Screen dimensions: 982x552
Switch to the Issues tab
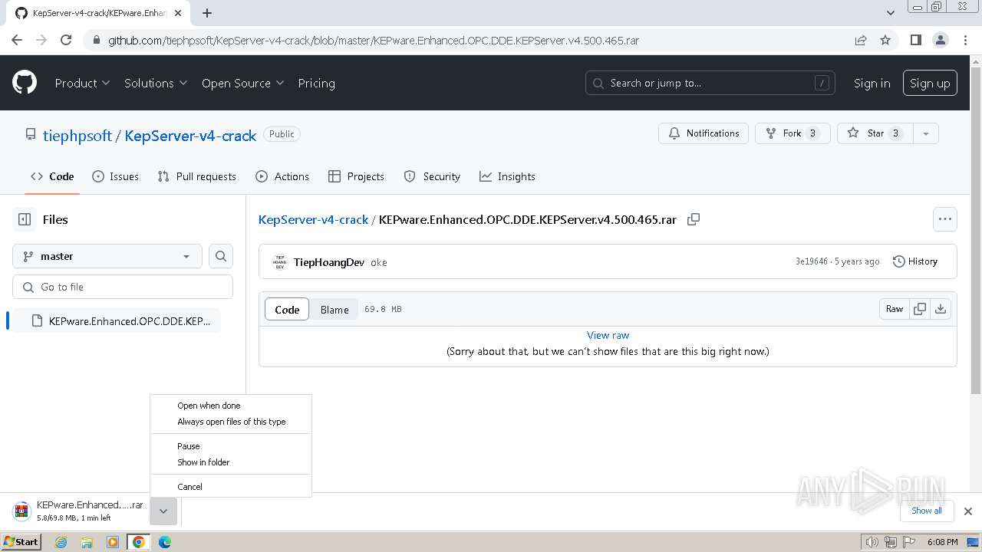(x=115, y=176)
